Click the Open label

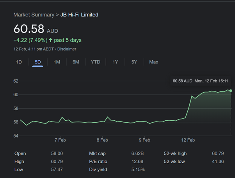point(20,153)
